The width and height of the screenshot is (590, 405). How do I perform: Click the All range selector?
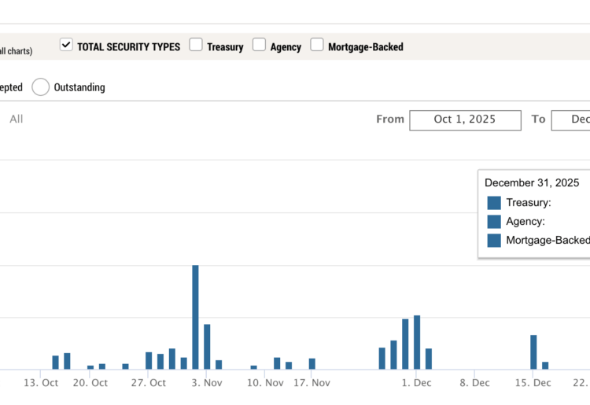[17, 119]
